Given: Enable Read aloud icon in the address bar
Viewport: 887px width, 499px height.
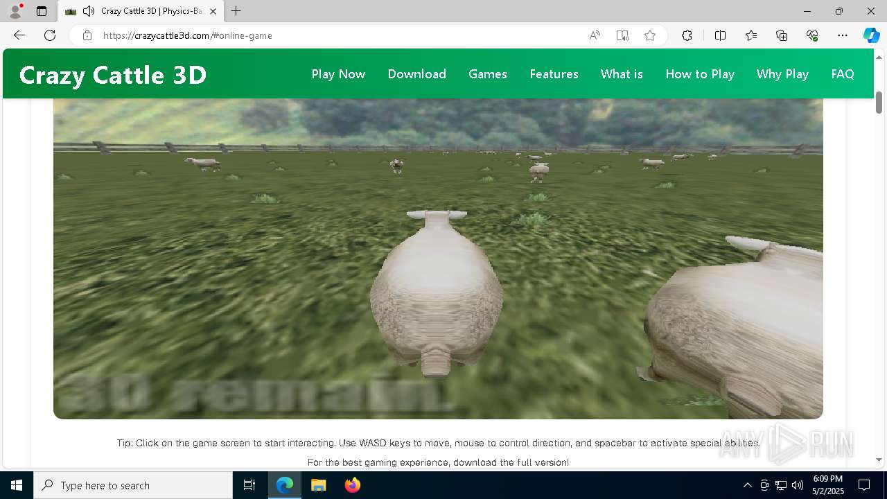Looking at the screenshot, I should [595, 35].
